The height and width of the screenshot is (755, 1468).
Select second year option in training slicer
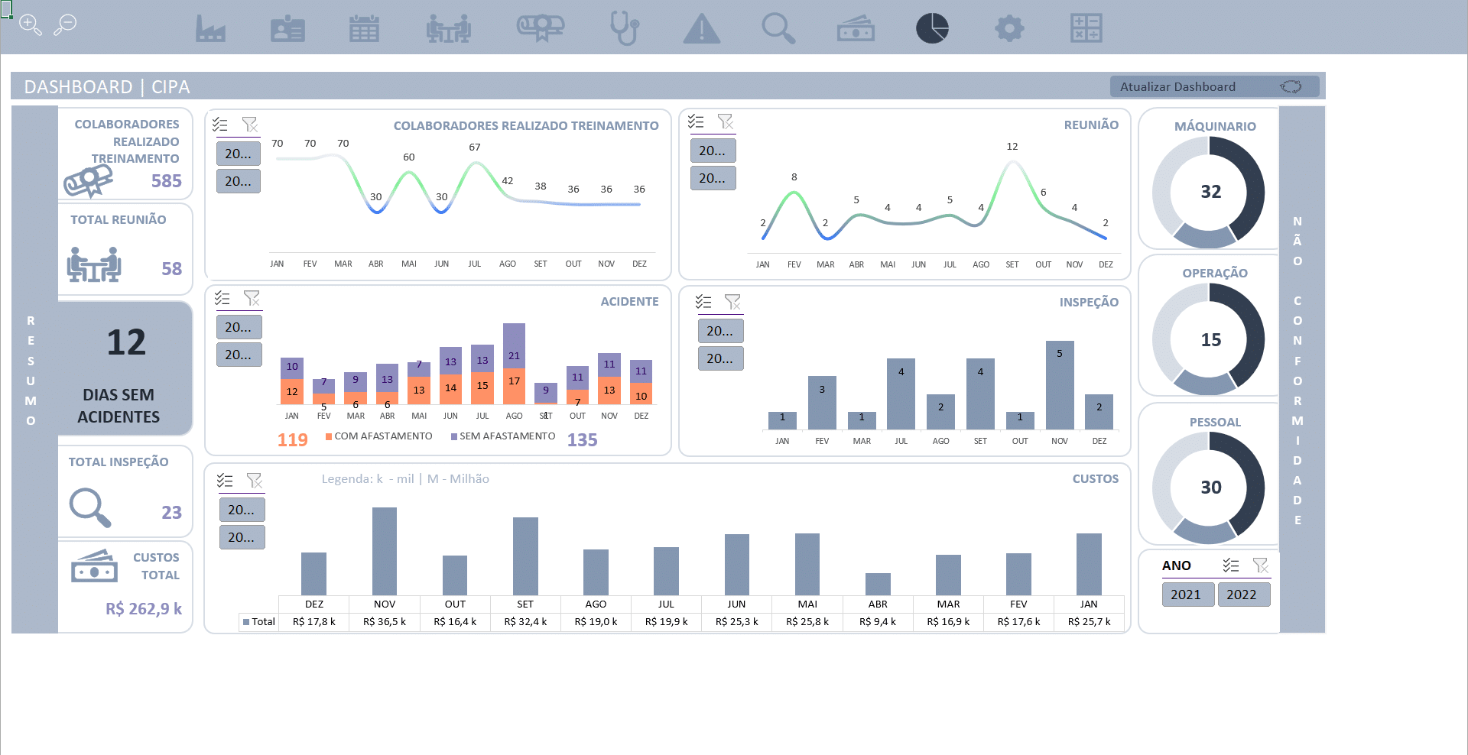[239, 181]
